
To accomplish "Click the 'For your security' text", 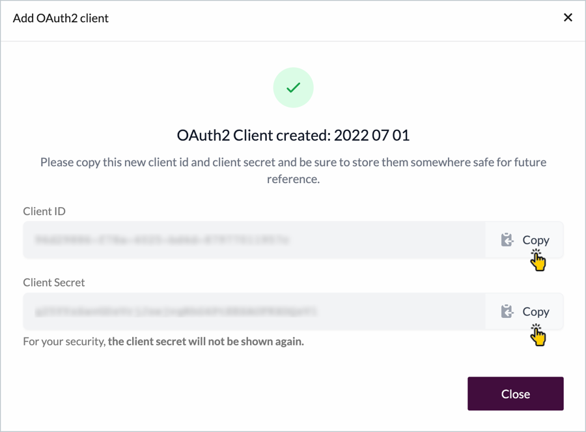I will pos(64,341).
